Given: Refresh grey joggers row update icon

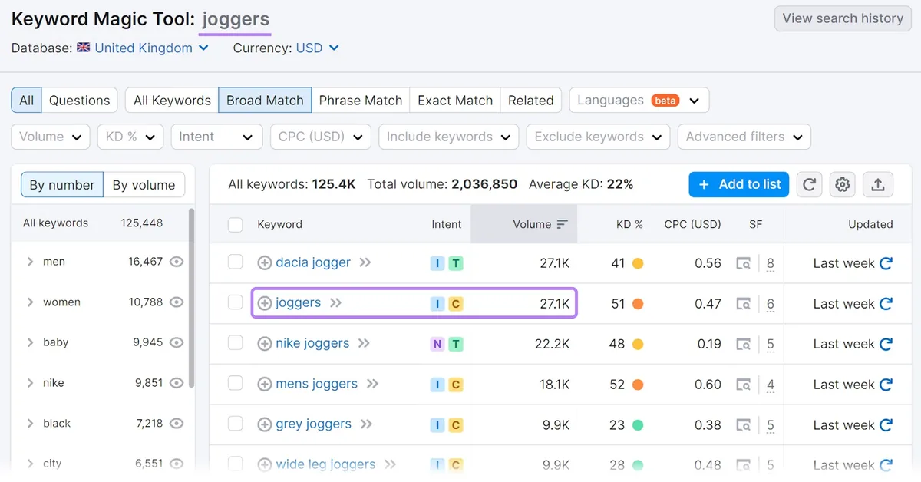Looking at the screenshot, I should [886, 424].
